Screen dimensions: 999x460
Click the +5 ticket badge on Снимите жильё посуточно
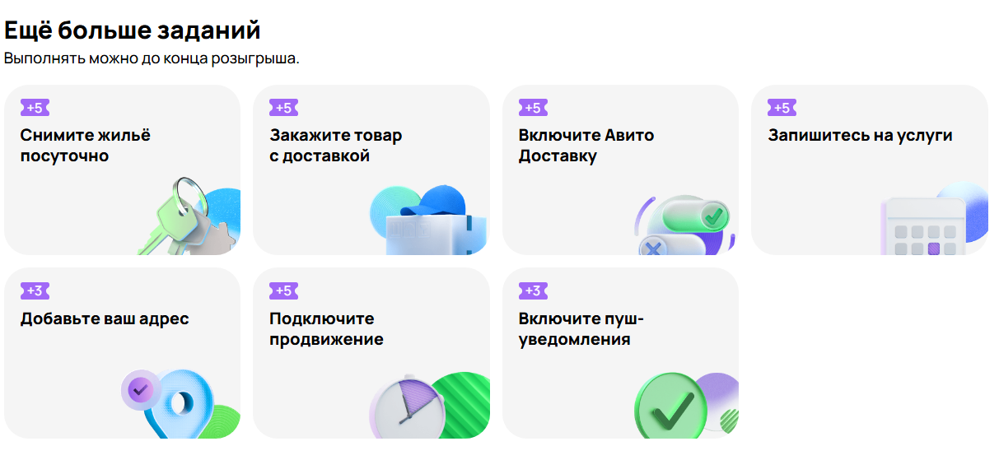click(x=35, y=108)
